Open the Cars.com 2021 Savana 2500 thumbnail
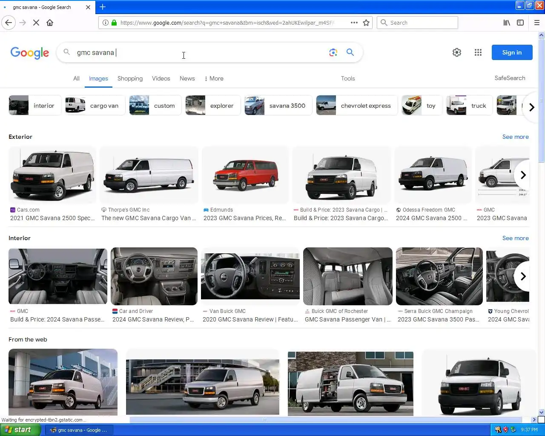The height and width of the screenshot is (436, 545). [52, 175]
